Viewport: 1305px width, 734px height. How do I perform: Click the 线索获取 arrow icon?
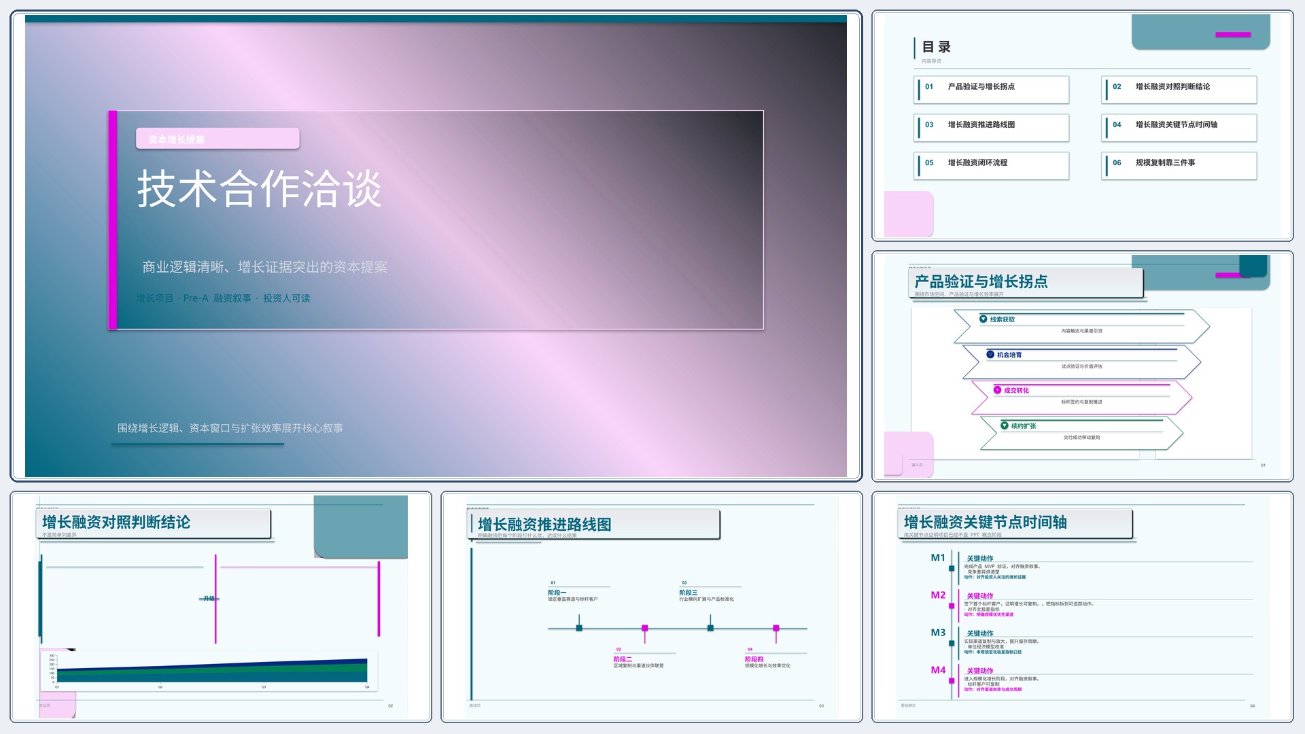tap(983, 319)
